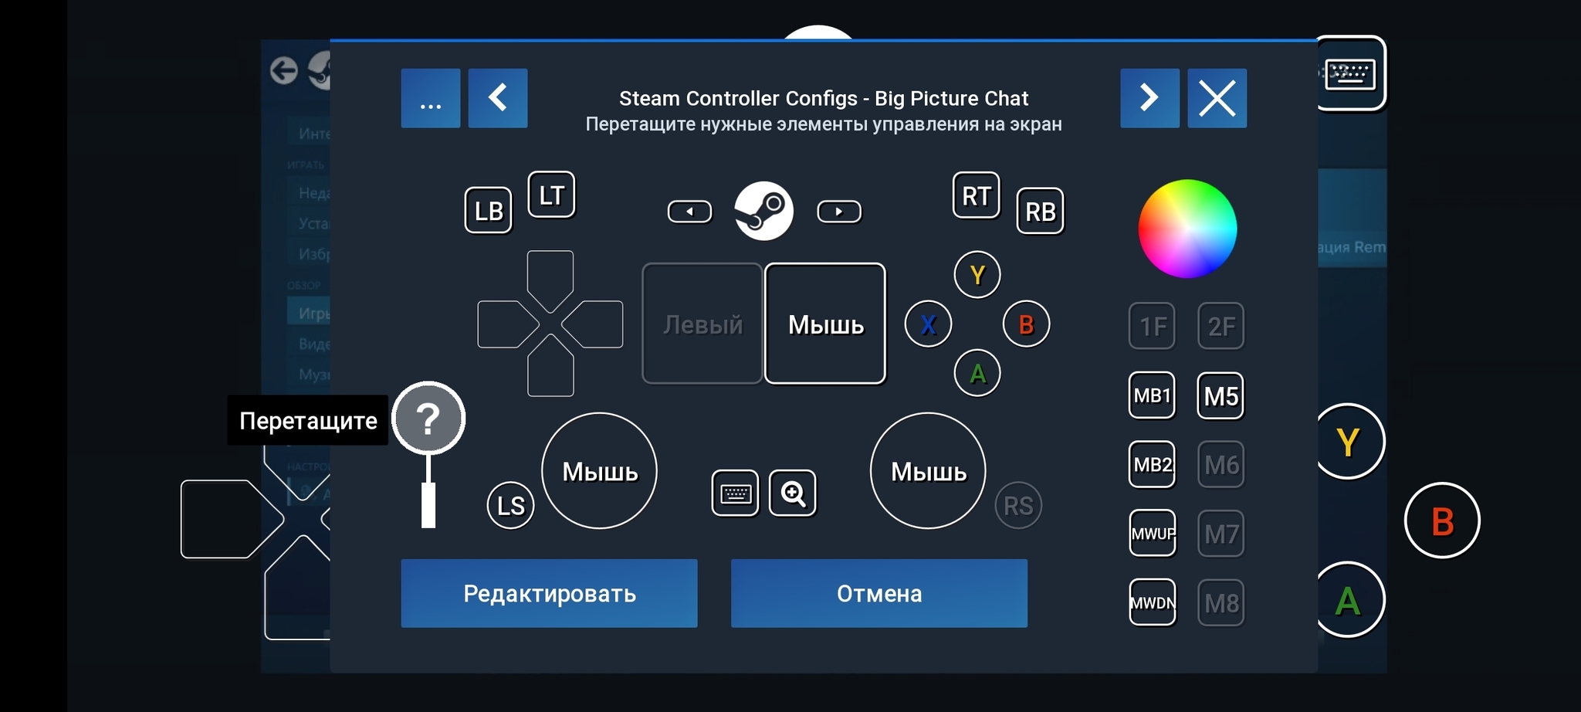Choose the left round Мышь stick
Image resolution: width=1581 pixels, height=712 pixels.
point(600,471)
